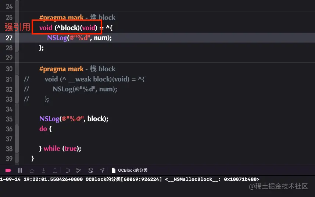Click the code folding ribbon beside line 27
Viewport: 315px width, 197px height.
(17, 38)
